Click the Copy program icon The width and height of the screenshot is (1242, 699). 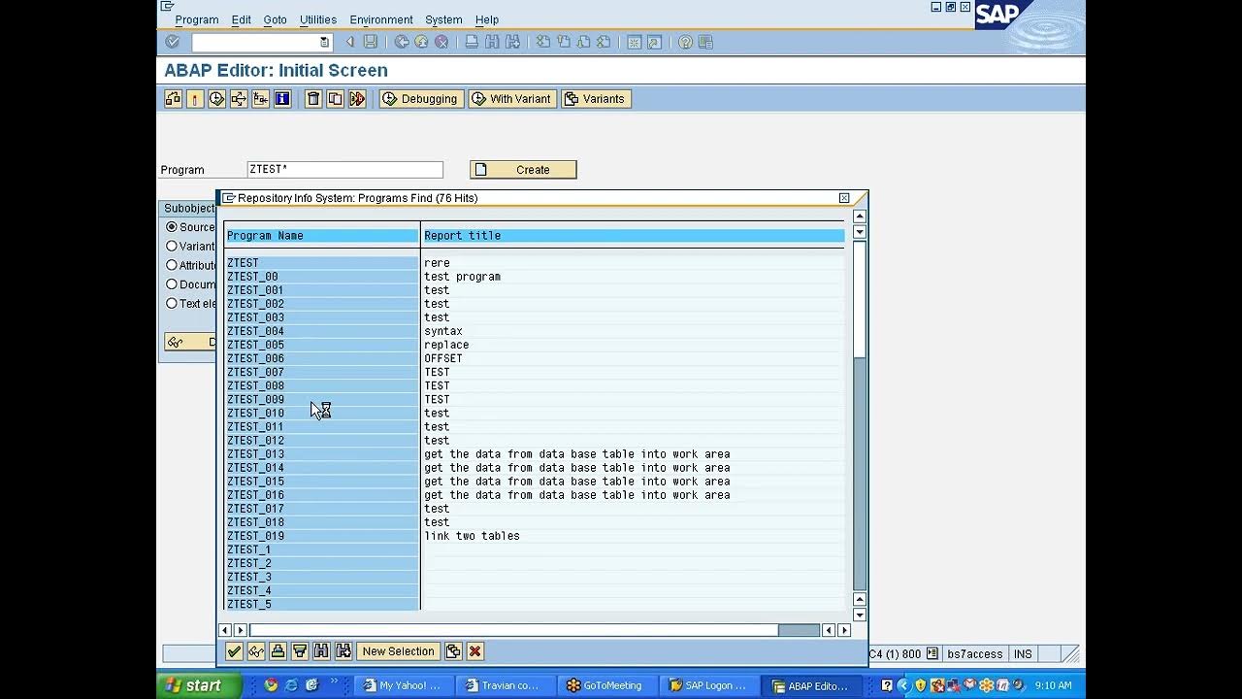[335, 98]
